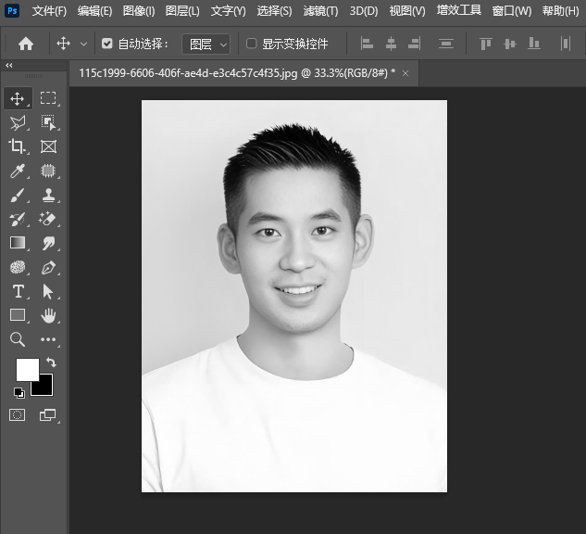Viewport: 586px width, 534px height.
Task: Open the 文件(F) menu
Action: (49, 11)
